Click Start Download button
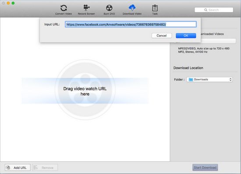241x174 pixels. (x=205, y=167)
